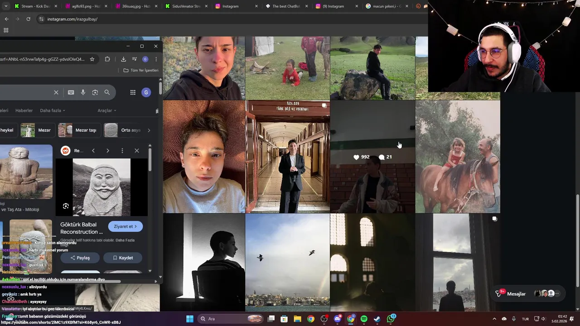Open the Türk Dili ve Edebiyatı corridor post
This screenshot has height=326, width=580.
point(288,157)
